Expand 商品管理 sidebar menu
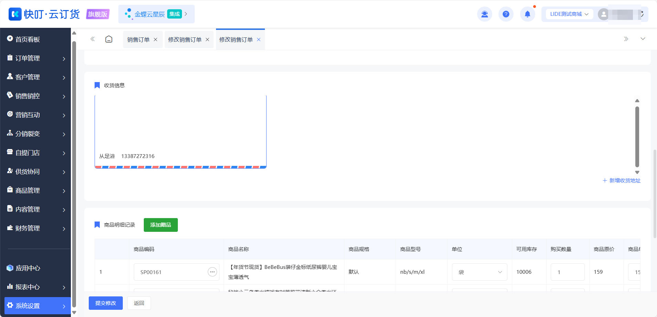This screenshot has width=657, height=317. tap(36, 190)
